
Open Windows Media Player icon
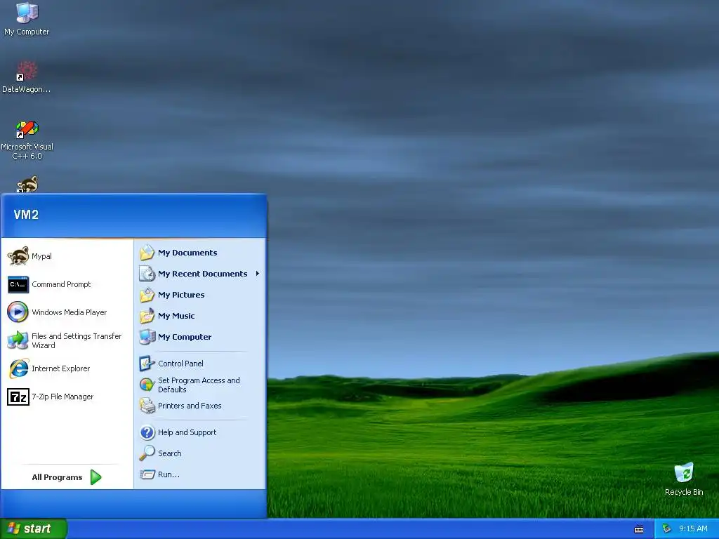click(x=18, y=312)
